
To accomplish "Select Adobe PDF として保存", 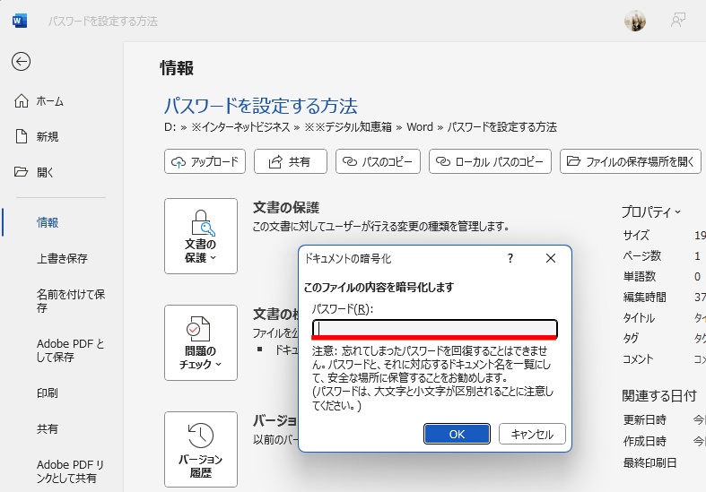I will pyautogui.click(x=70, y=350).
